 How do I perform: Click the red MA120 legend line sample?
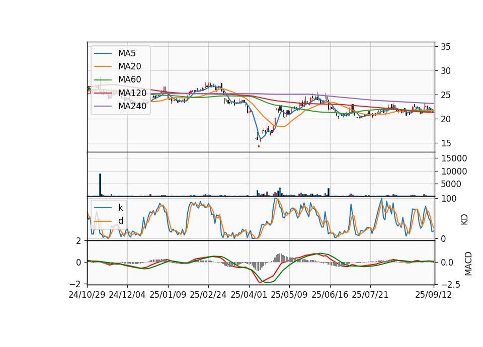(103, 93)
